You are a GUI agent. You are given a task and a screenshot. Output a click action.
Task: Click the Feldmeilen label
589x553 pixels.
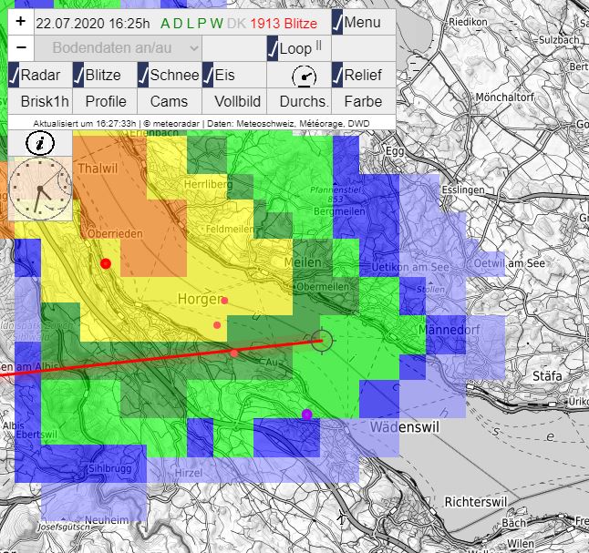(230, 229)
